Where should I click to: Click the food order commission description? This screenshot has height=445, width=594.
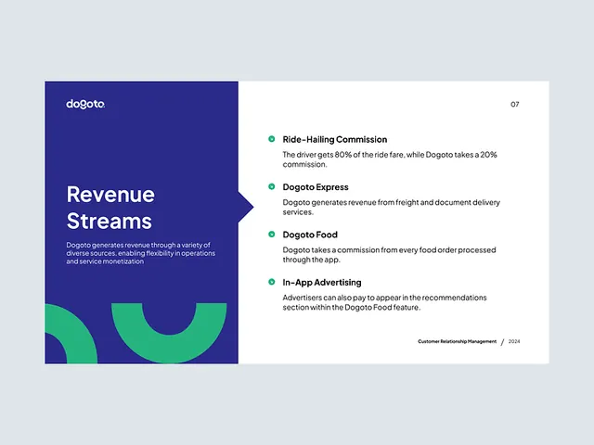pos(389,255)
